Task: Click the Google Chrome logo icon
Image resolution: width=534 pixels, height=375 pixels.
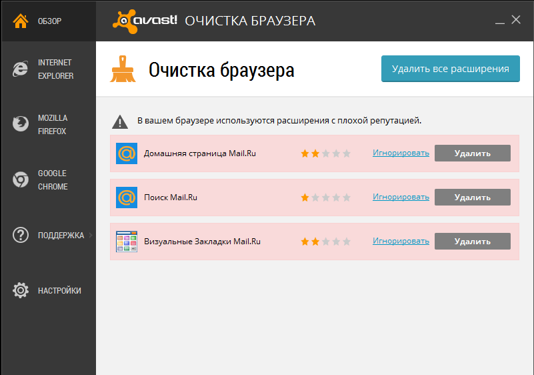Action: point(21,179)
